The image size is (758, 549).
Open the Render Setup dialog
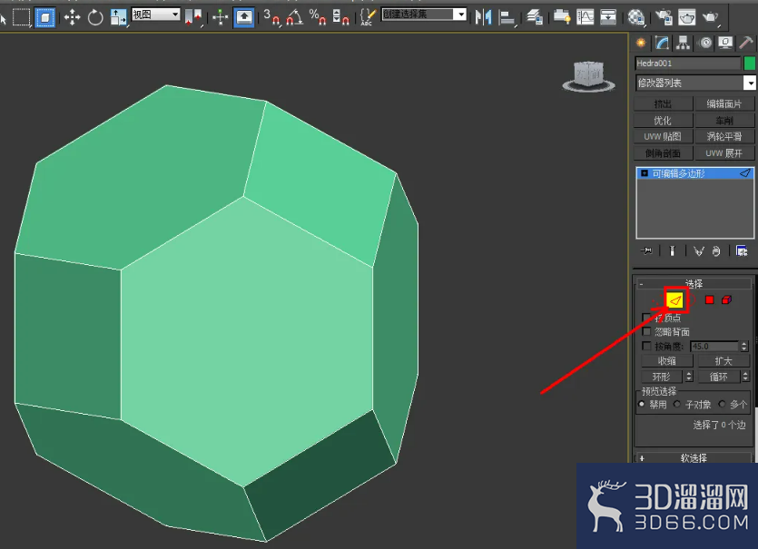click(x=664, y=18)
